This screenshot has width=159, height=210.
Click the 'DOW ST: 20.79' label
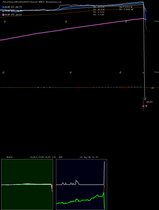coord(13,7)
